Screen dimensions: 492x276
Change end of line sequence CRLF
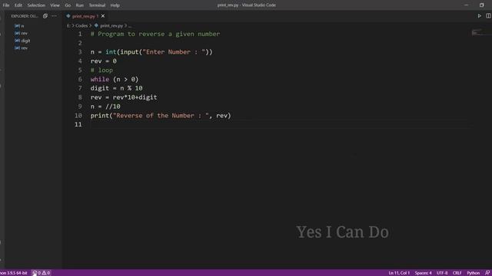tap(457, 273)
